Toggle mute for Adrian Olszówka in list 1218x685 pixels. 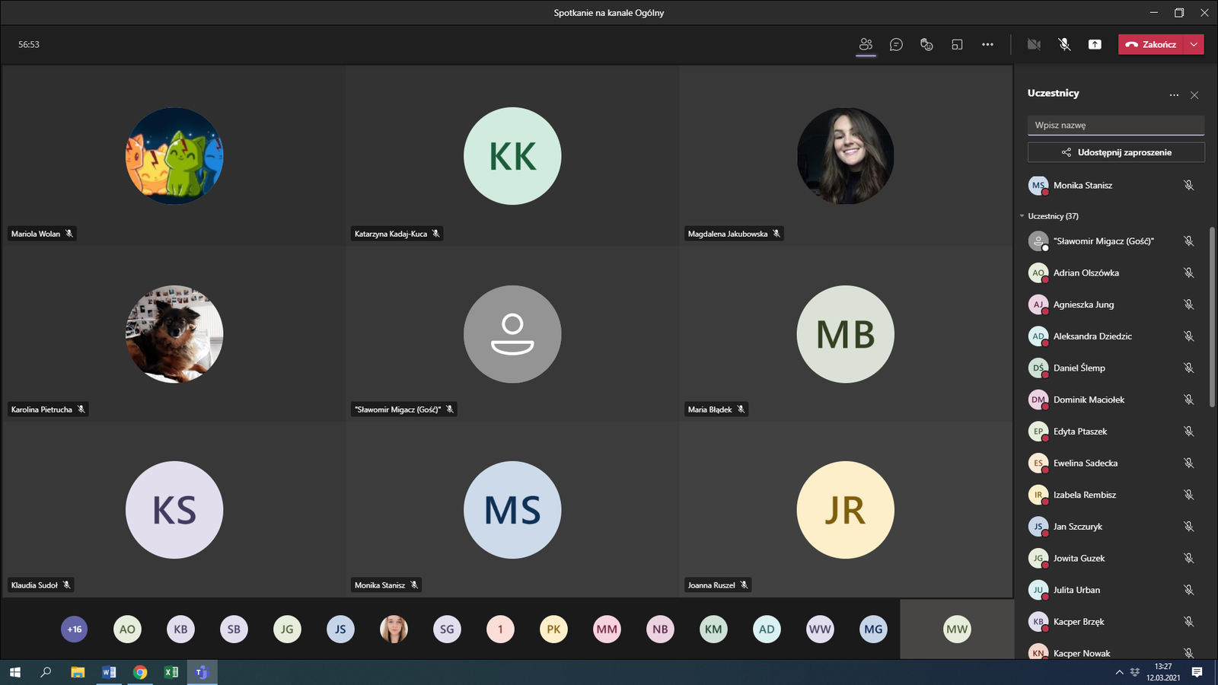[1188, 272]
